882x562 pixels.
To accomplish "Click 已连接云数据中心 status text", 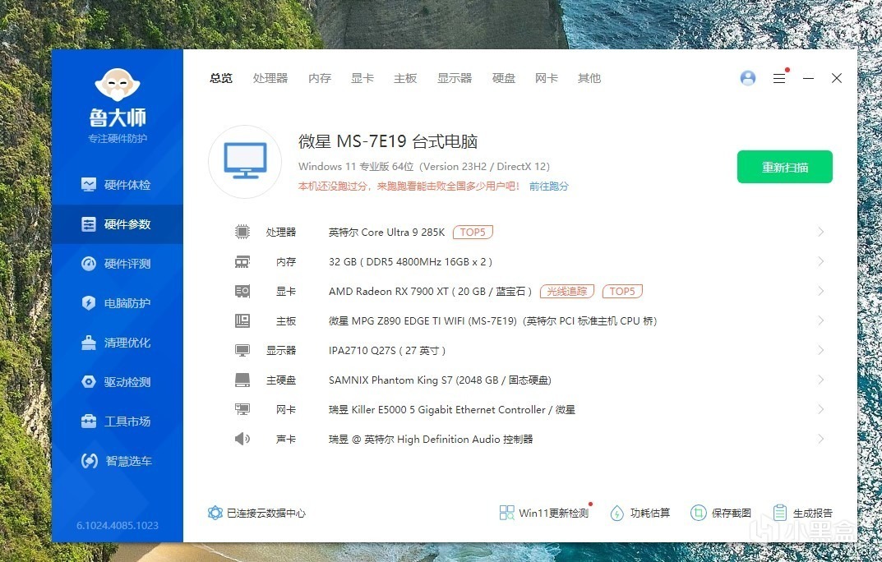I will coord(266,513).
